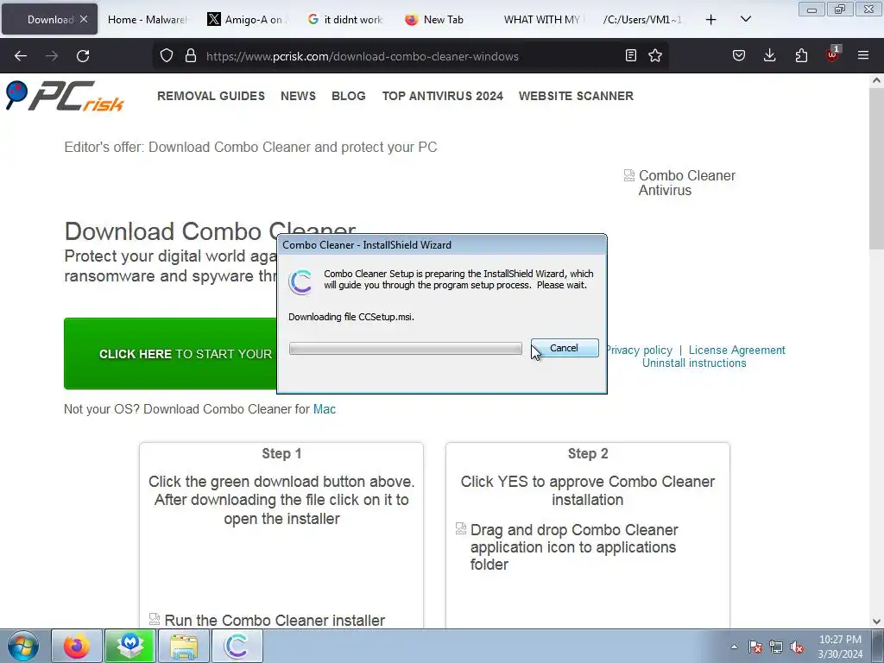884x663 pixels.
Task: Click the PCrisk logo
Action: [65, 96]
